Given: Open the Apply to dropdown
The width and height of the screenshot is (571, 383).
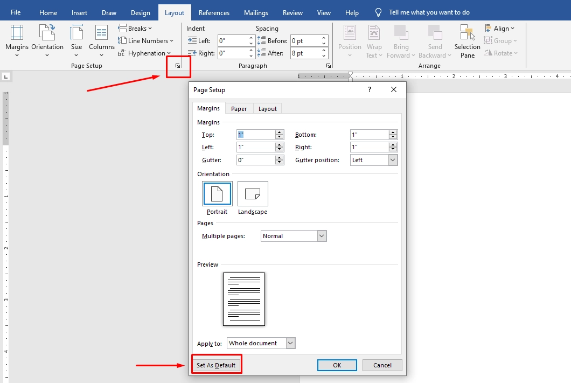Looking at the screenshot, I should point(290,343).
